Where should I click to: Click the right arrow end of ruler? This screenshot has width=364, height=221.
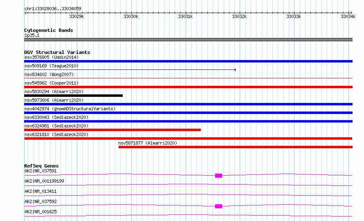[x=351, y=13]
